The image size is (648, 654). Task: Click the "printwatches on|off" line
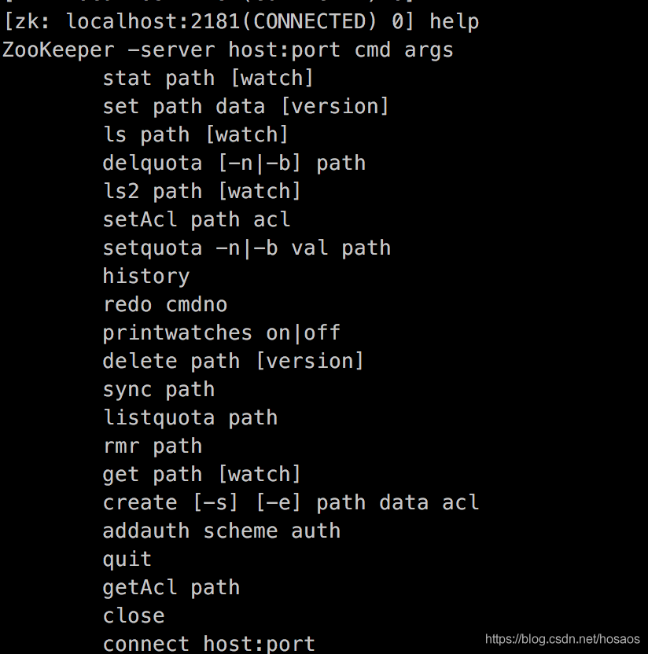(x=221, y=333)
